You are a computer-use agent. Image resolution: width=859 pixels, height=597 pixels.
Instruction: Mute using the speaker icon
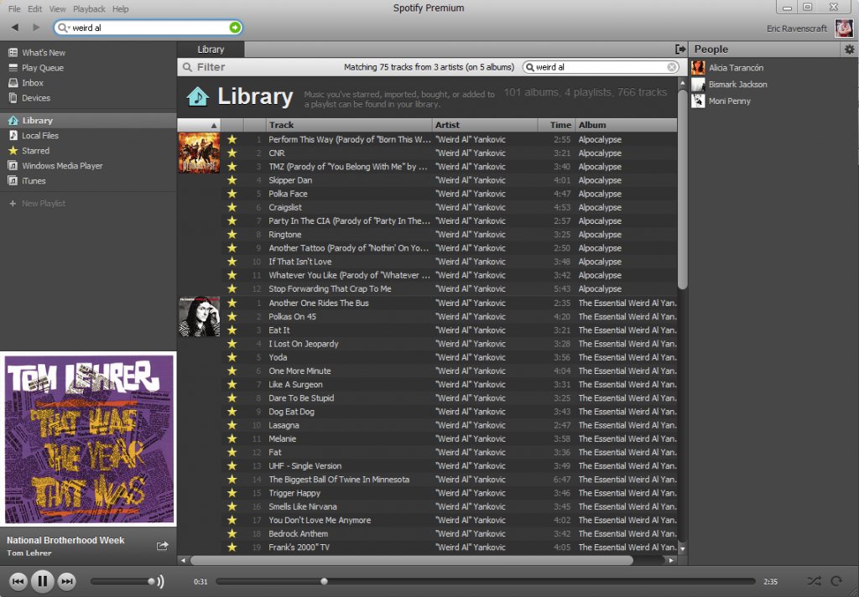pyautogui.click(x=160, y=581)
